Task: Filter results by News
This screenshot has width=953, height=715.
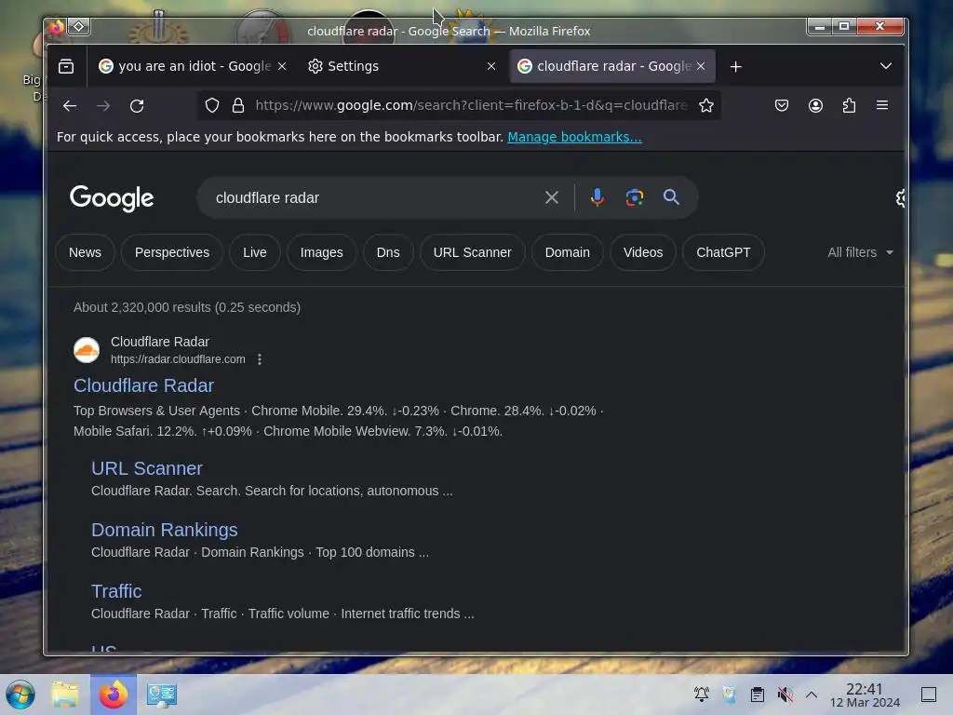Action: pos(85,252)
